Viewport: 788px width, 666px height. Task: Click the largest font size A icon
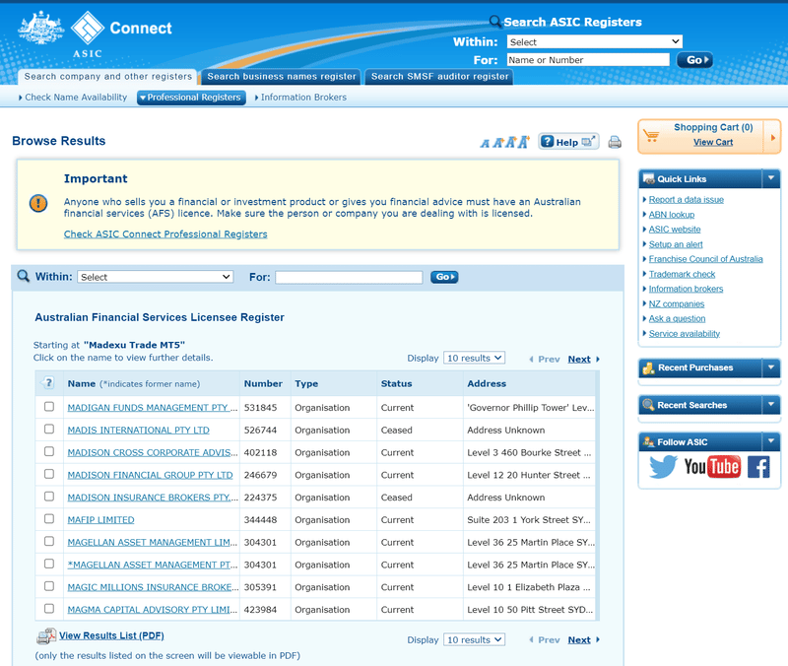point(524,142)
